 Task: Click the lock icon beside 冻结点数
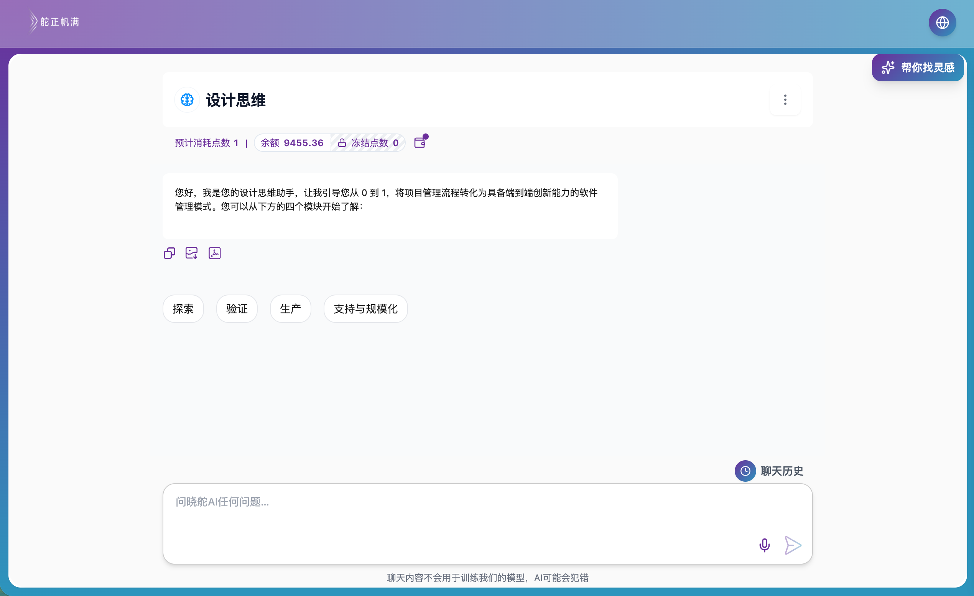tap(342, 143)
